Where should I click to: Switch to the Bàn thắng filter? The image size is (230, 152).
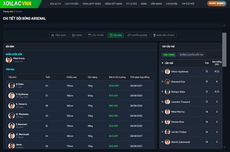point(169,55)
